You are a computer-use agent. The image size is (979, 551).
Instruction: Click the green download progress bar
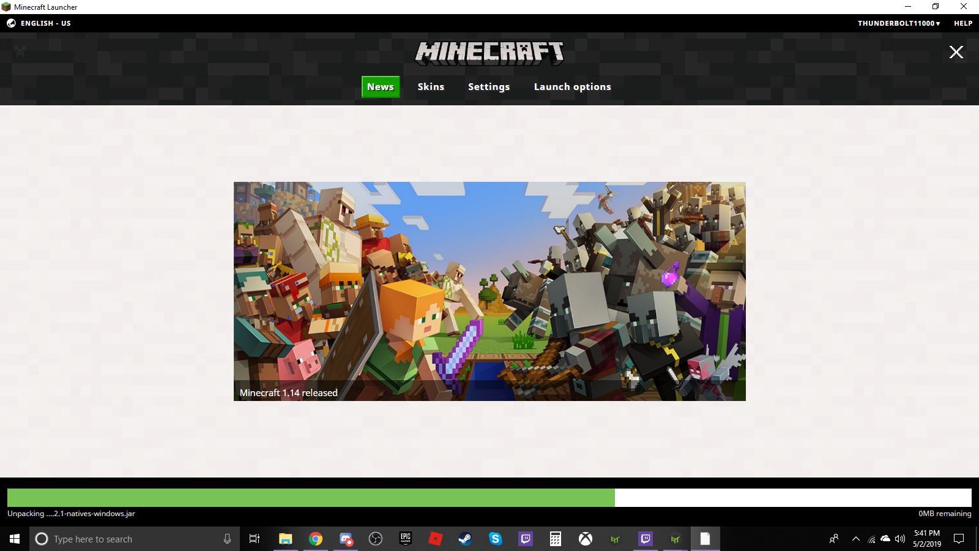[x=311, y=498]
